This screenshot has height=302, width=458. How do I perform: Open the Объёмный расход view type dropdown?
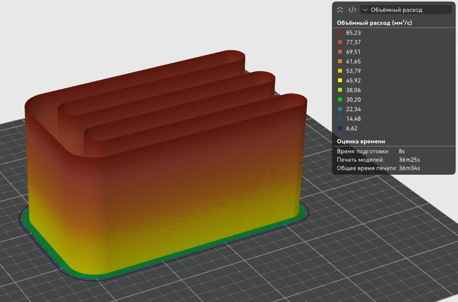[x=406, y=10]
